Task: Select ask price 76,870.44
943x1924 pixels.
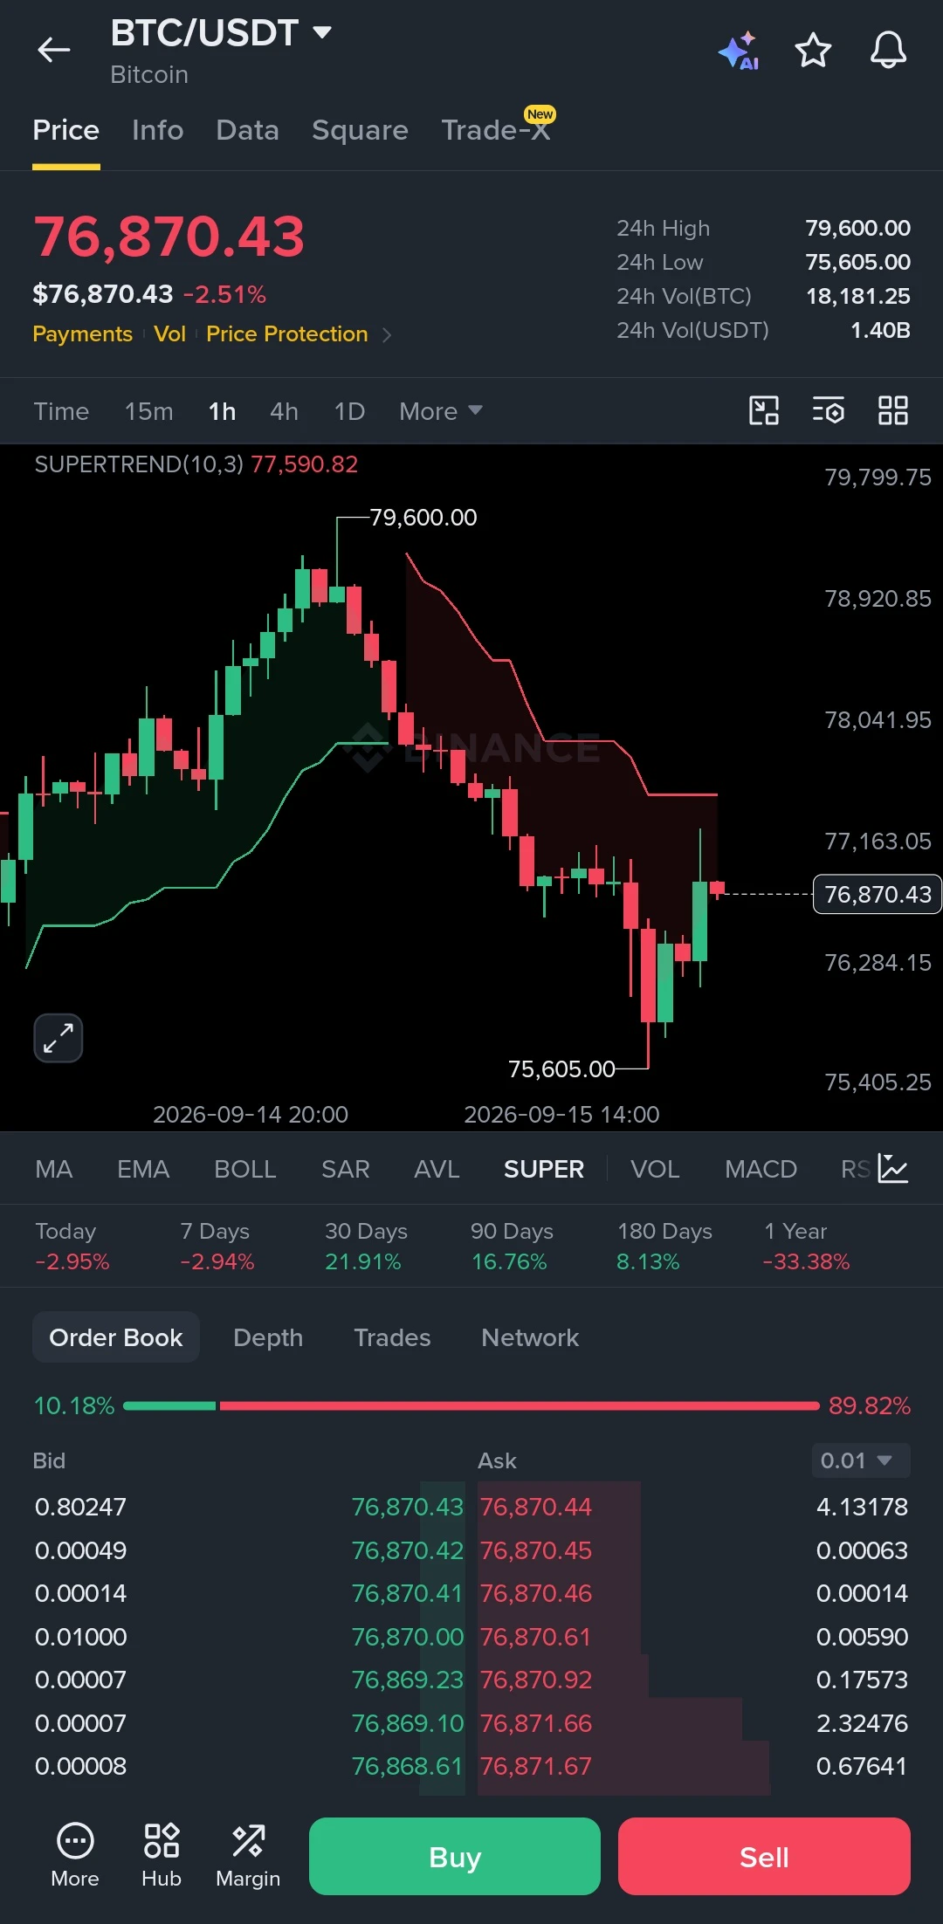Action: pos(536,1507)
